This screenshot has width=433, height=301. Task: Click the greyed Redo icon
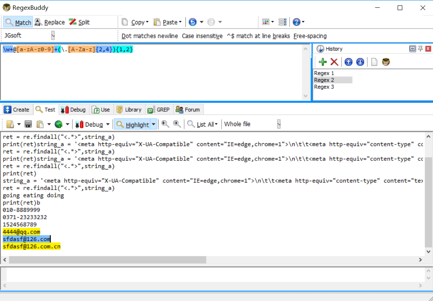[211, 22]
